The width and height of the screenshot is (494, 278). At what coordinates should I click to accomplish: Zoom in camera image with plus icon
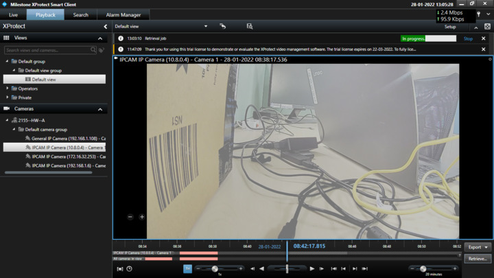tap(142, 217)
